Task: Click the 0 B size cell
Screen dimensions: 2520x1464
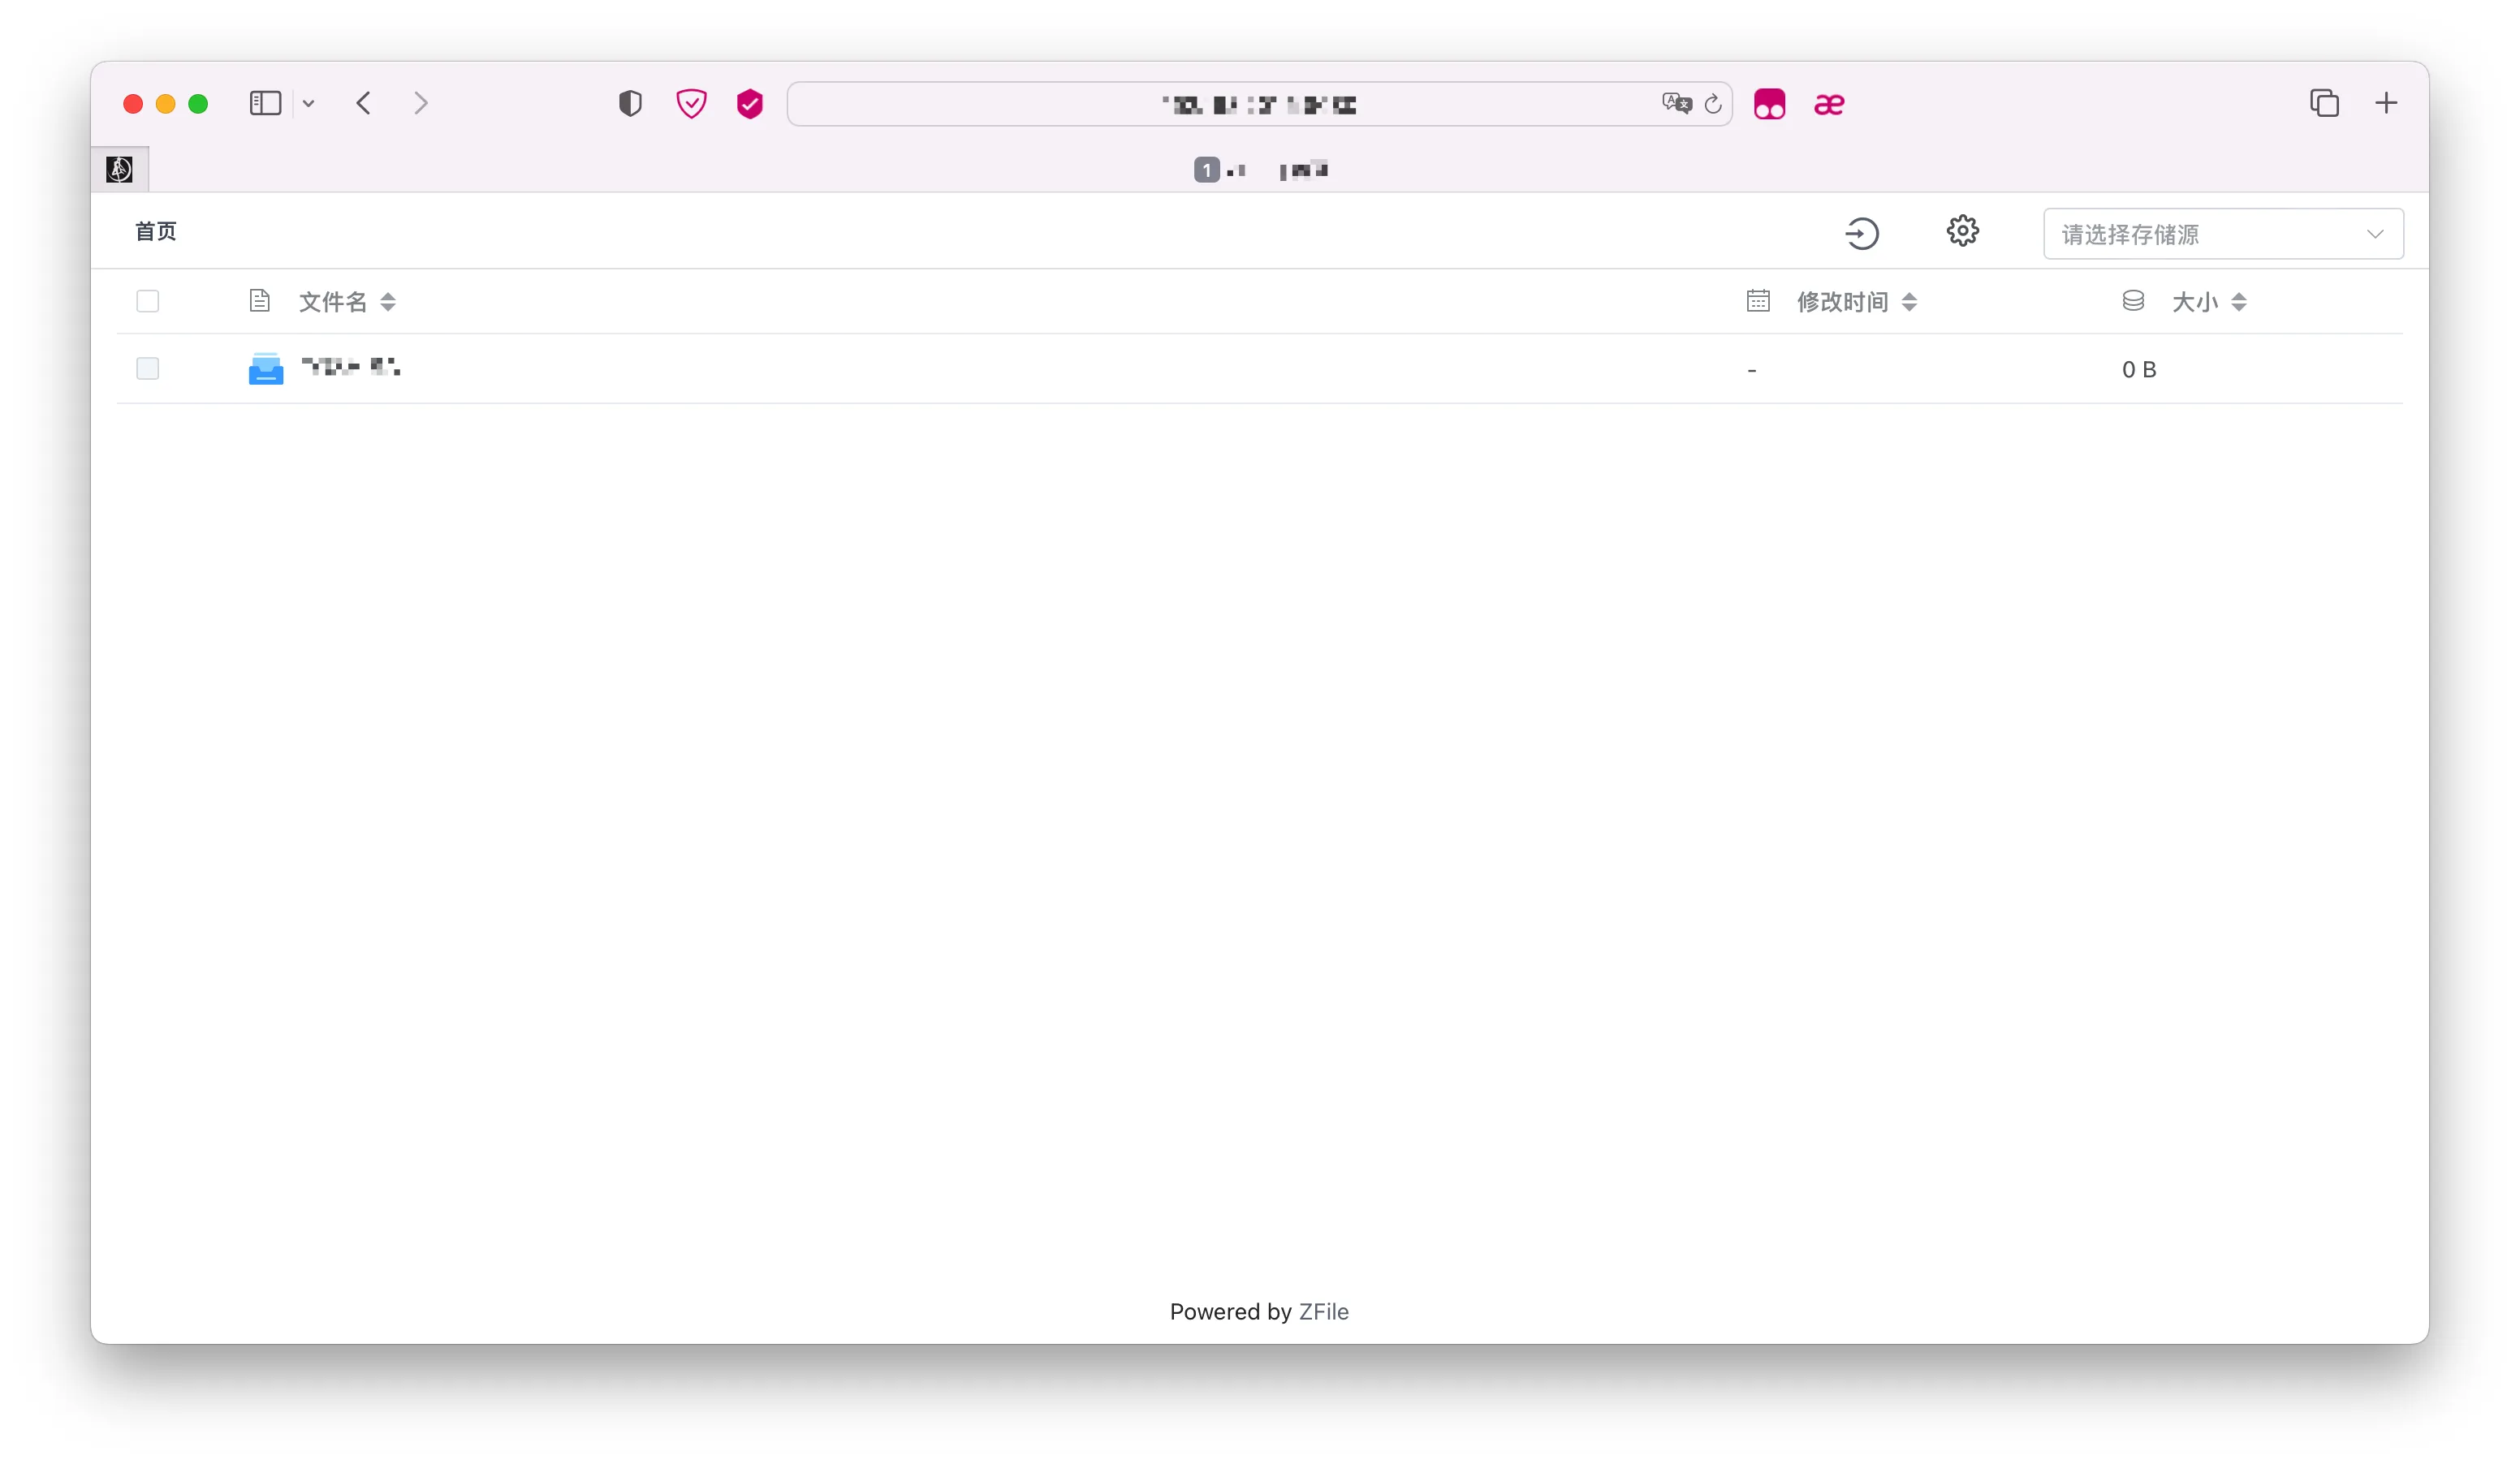Action: (x=2139, y=370)
